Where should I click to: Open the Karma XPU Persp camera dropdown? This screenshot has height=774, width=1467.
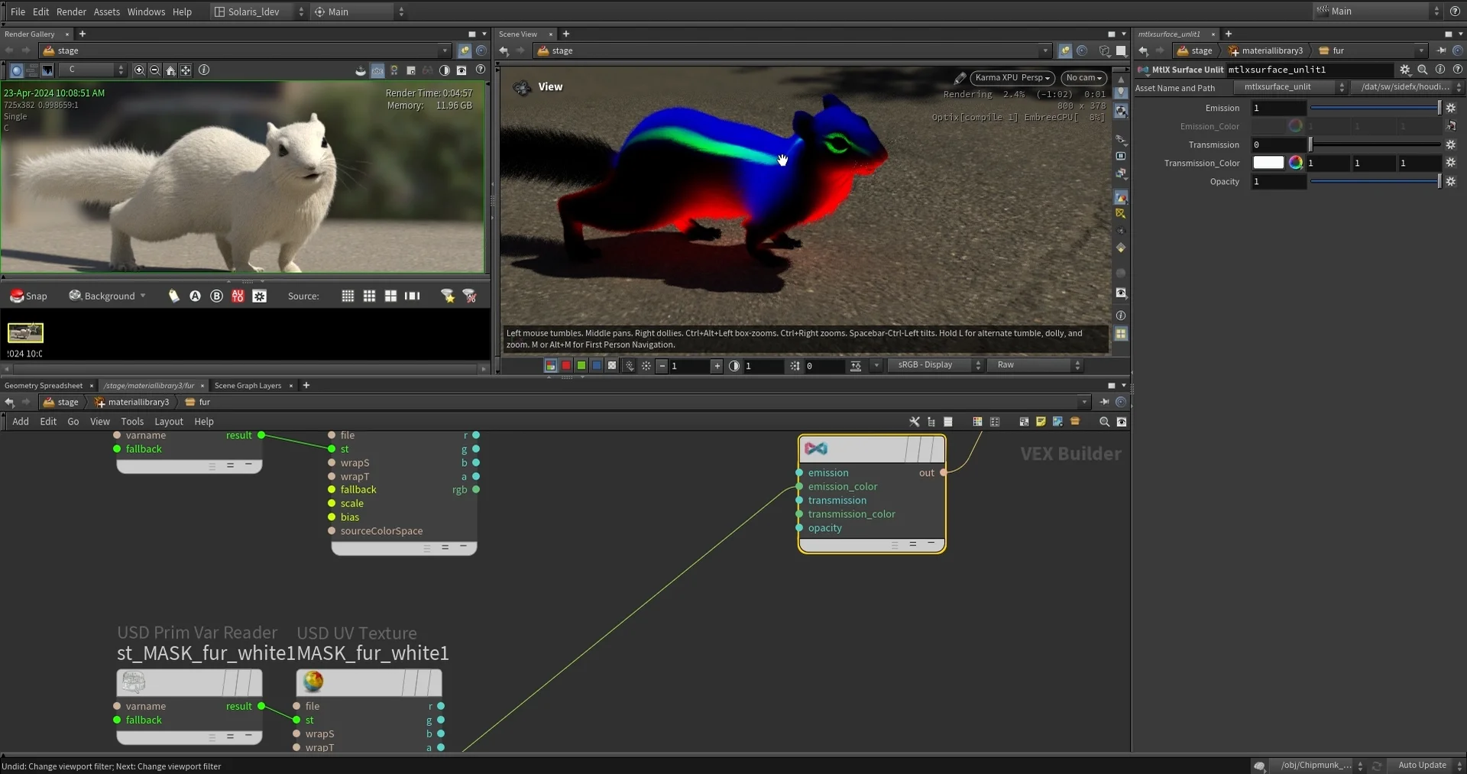click(x=1012, y=78)
